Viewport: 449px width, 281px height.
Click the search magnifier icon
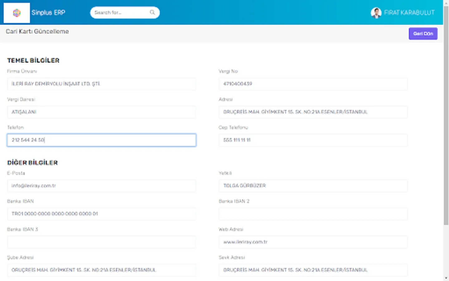point(152,12)
